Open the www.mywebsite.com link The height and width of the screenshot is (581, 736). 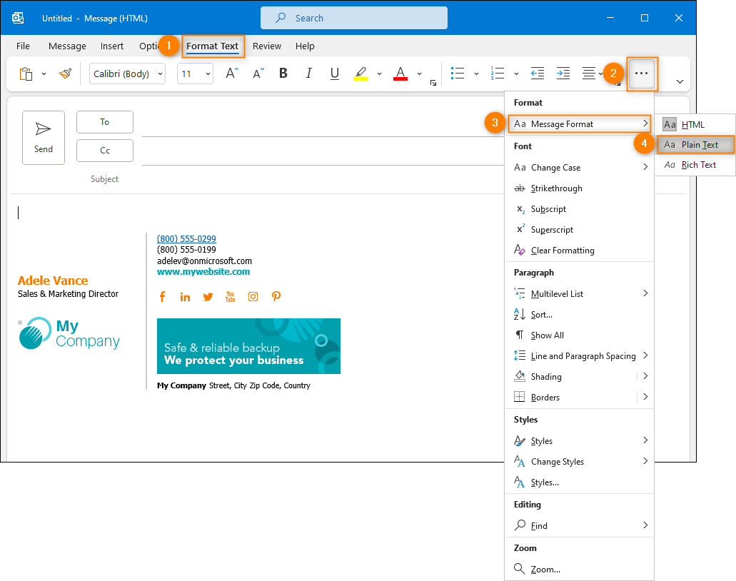pyautogui.click(x=203, y=271)
